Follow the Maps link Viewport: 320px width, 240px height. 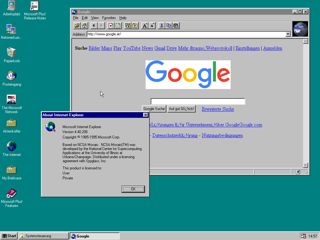tap(107, 48)
